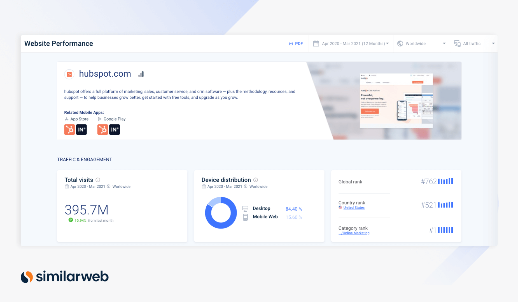The image size is (518, 302).
Task: Open the HubSpot app under App Store
Action: 69,130
